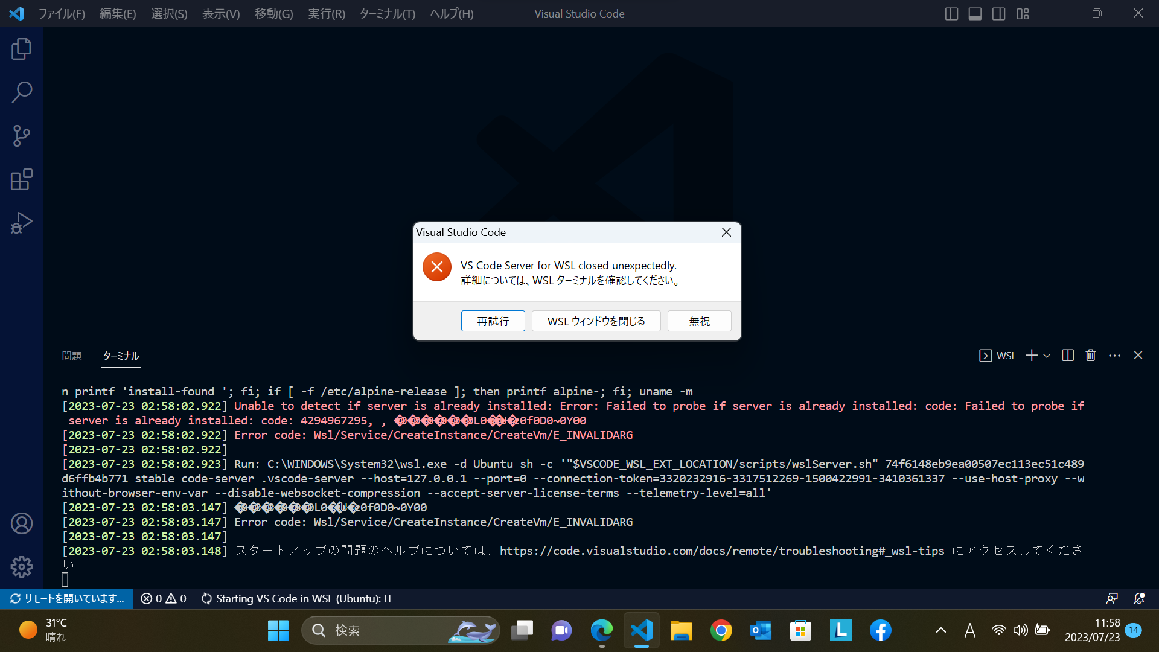This screenshot has width=1159, height=652.
Task: Click the 無視 button in the dialog
Action: pos(699,321)
